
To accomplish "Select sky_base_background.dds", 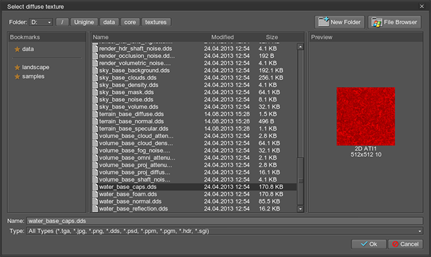I will (x=194, y=71).
